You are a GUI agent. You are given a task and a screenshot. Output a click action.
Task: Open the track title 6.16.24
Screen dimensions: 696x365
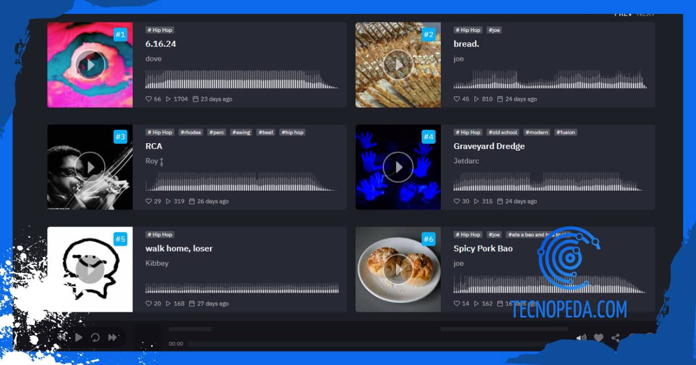coord(161,44)
